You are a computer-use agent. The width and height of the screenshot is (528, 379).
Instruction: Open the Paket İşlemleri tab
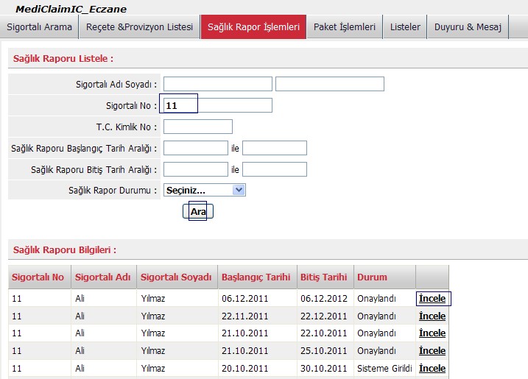[x=345, y=27]
